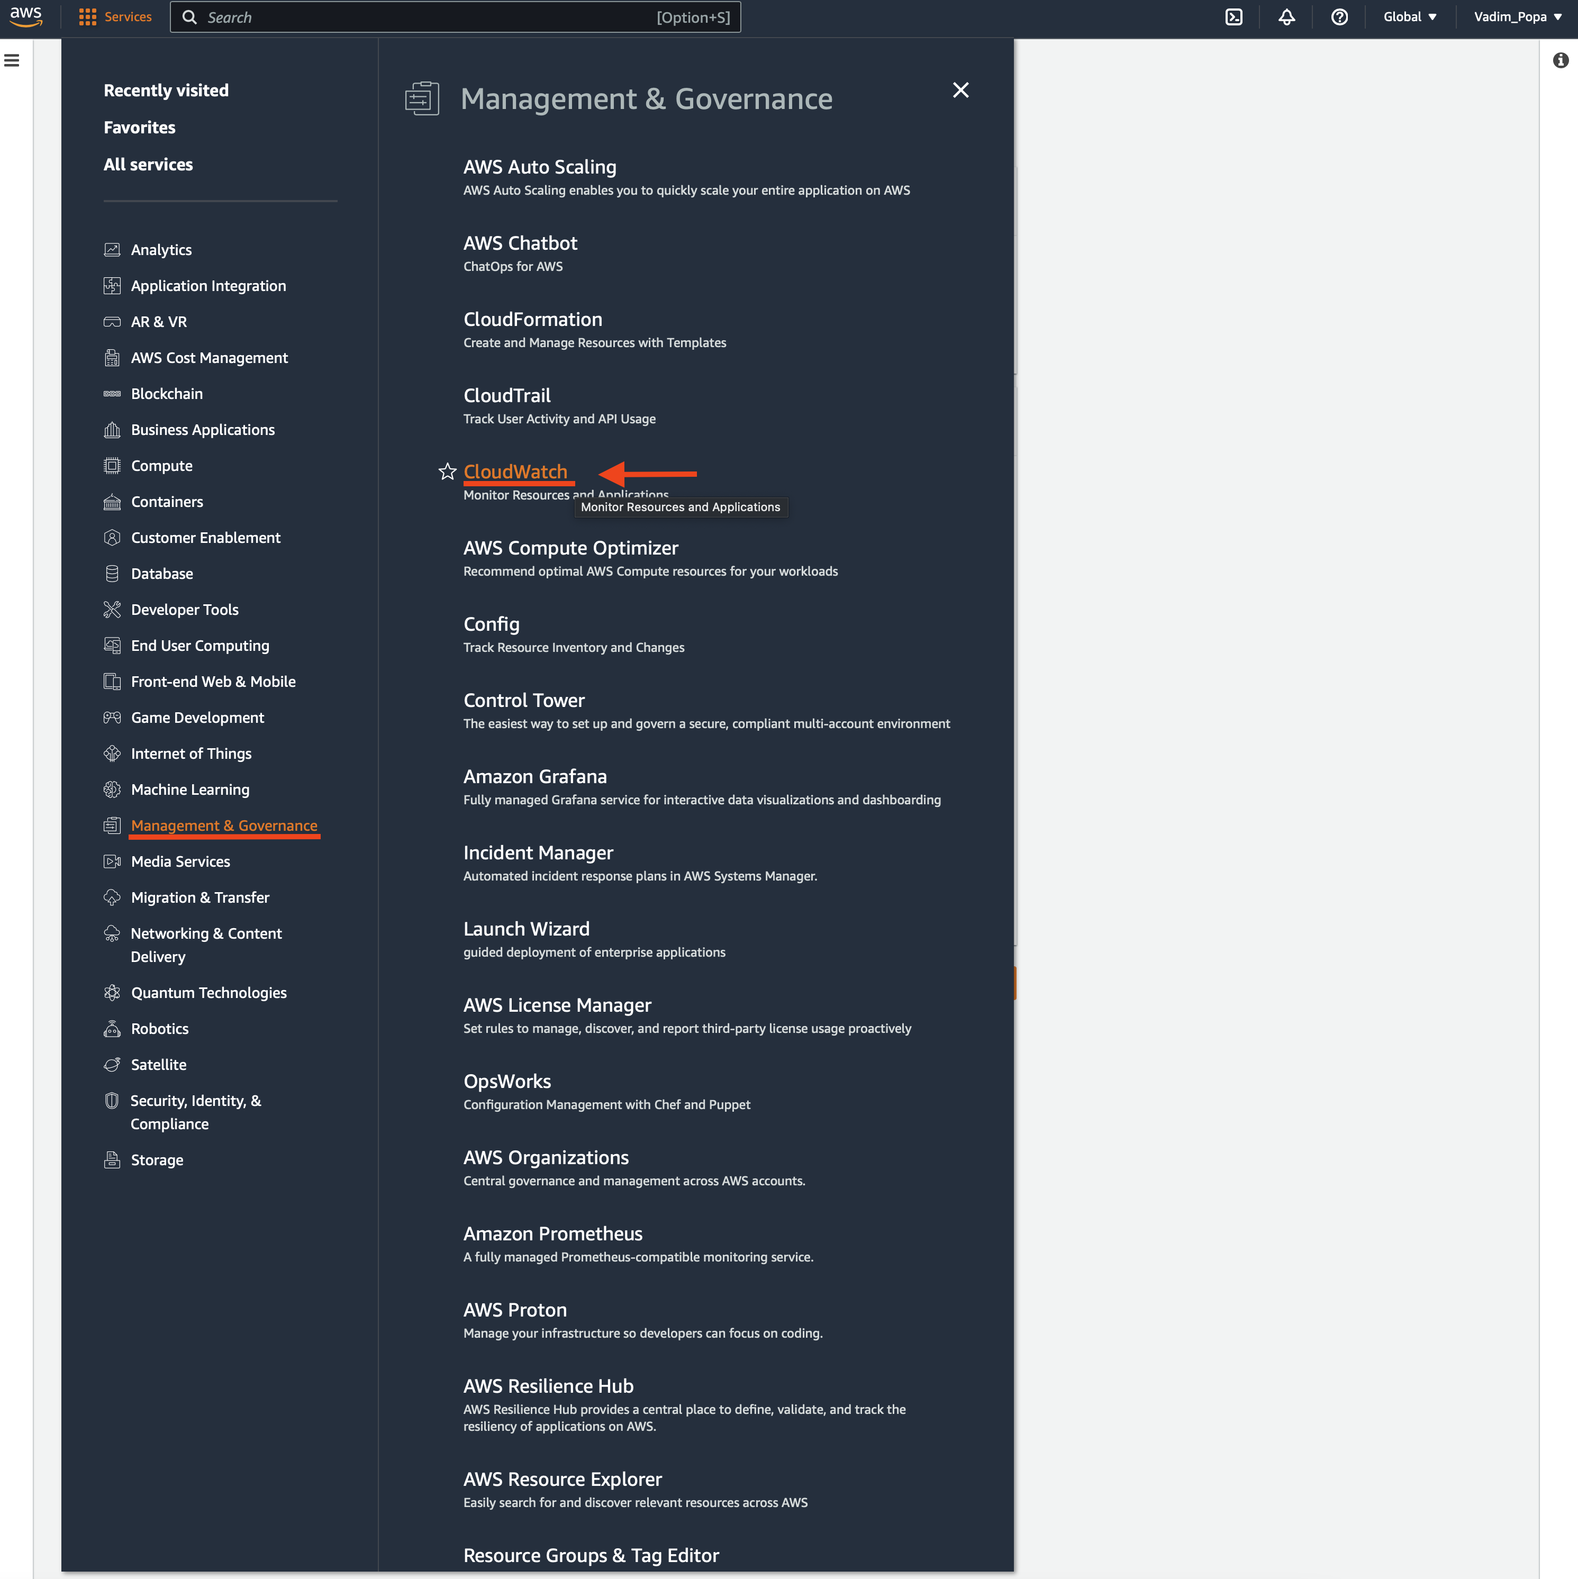
Task: Expand the Vadim_Popa account dropdown
Action: point(1517,16)
